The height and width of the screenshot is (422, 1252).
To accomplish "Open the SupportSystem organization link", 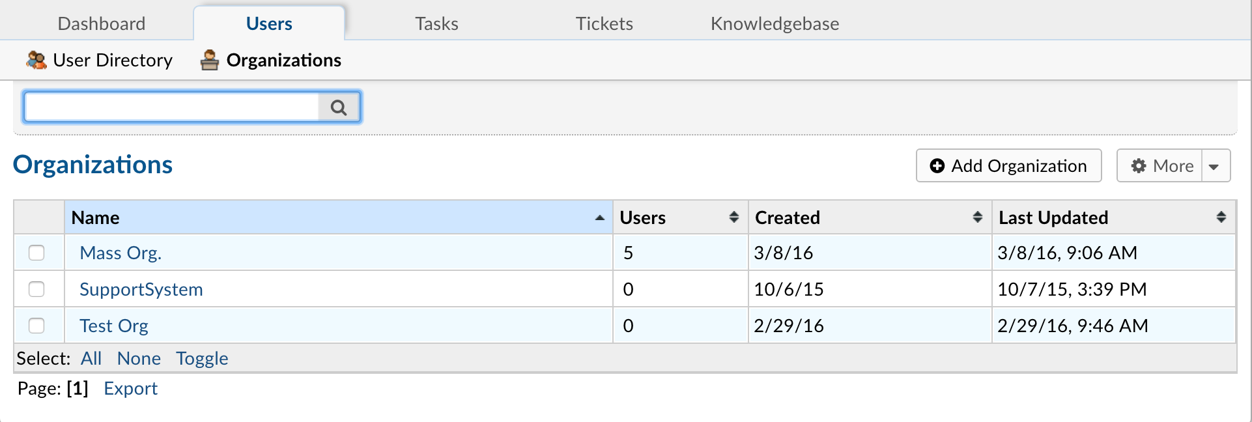I will pyautogui.click(x=141, y=289).
